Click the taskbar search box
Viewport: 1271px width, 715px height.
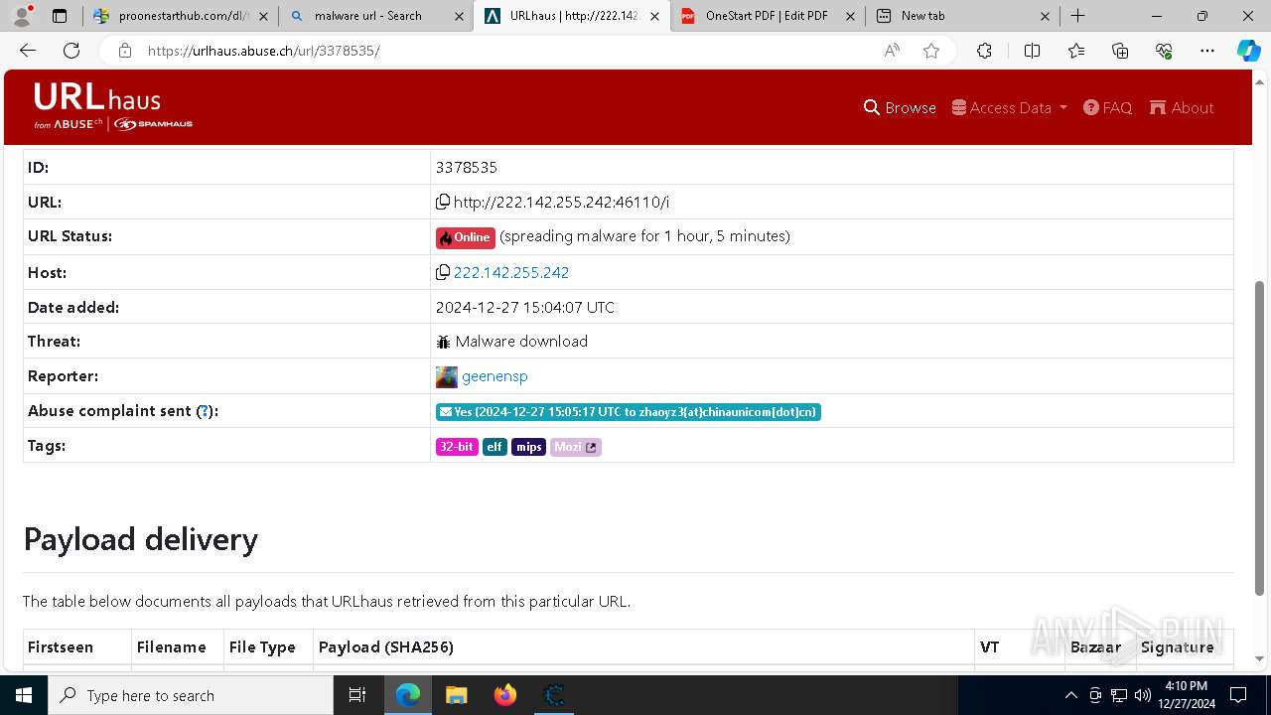(x=191, y=695)
